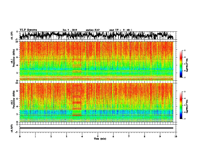The height and width of the screenshot is (153, 198).
Task: Click the "ch.3(V)" axis label
Action: pos(12,128)
